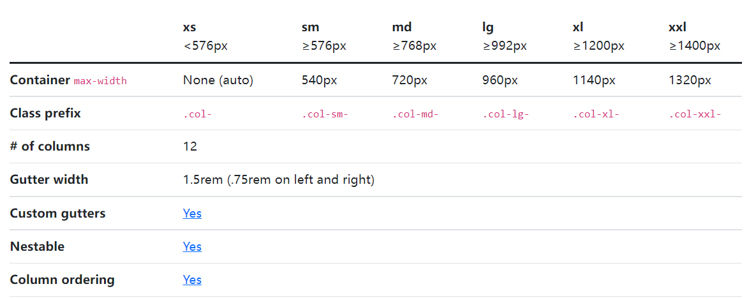The width and height of the screenshot is (756, 298).
Task: Click the None (auto) container cell
Action: (x=218, y=80)
